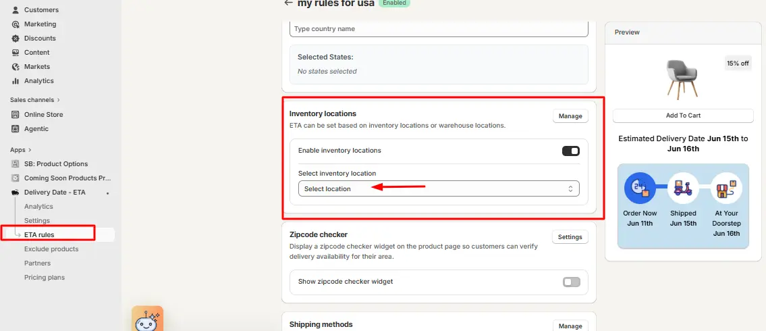766x331 pixels.
Task: Click the SB: Product Options app icon
Action: [15, 163]
